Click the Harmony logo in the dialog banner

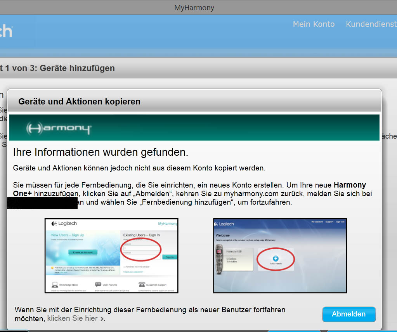click(x=59, y=128)
